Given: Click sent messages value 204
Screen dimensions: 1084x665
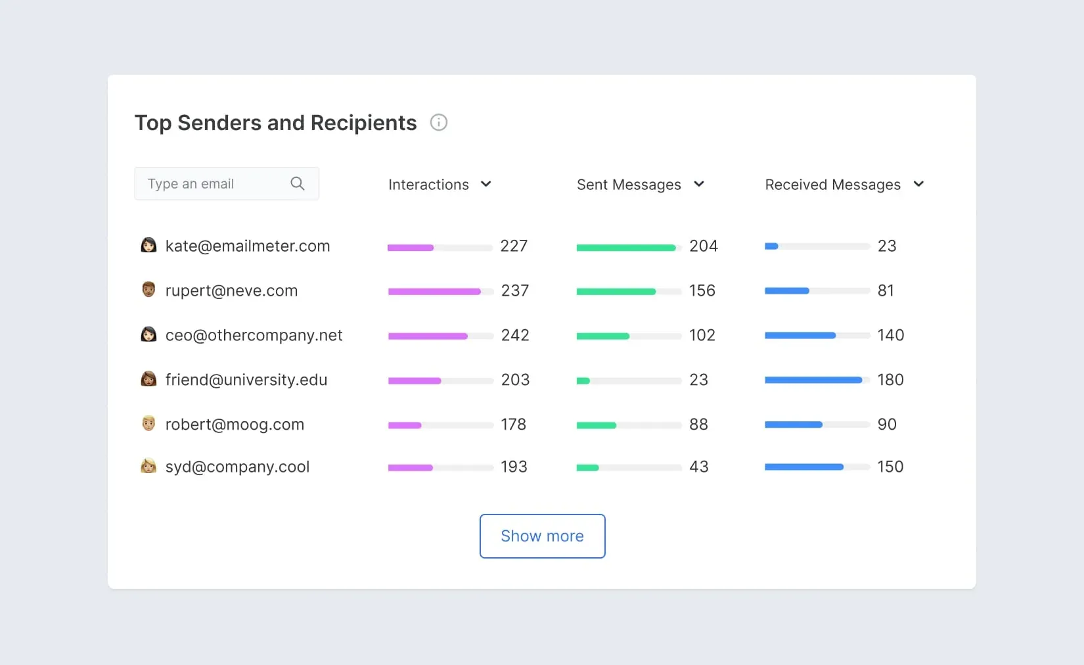Looking at the screenshot, I should click(704, 246).
